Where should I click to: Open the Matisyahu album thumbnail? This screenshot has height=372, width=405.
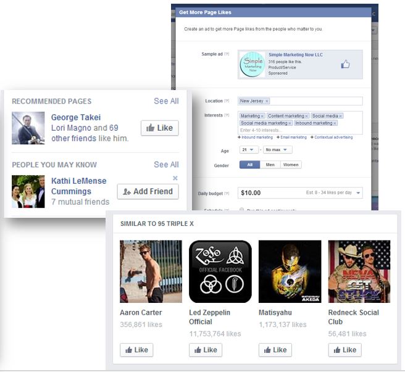(x=290, y=271)
